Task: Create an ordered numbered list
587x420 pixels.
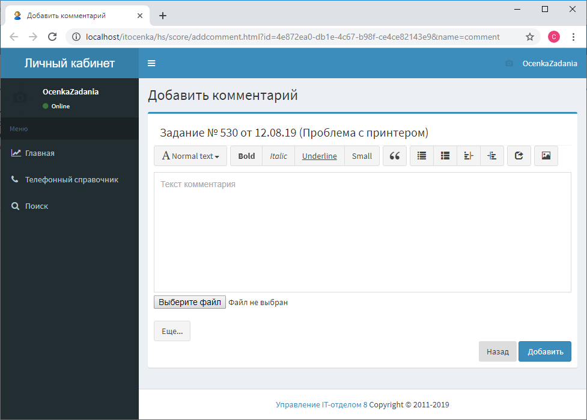Action: coord(445,156)
